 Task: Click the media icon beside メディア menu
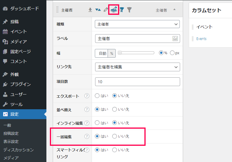pyautogui.click(x=5, y=42)
